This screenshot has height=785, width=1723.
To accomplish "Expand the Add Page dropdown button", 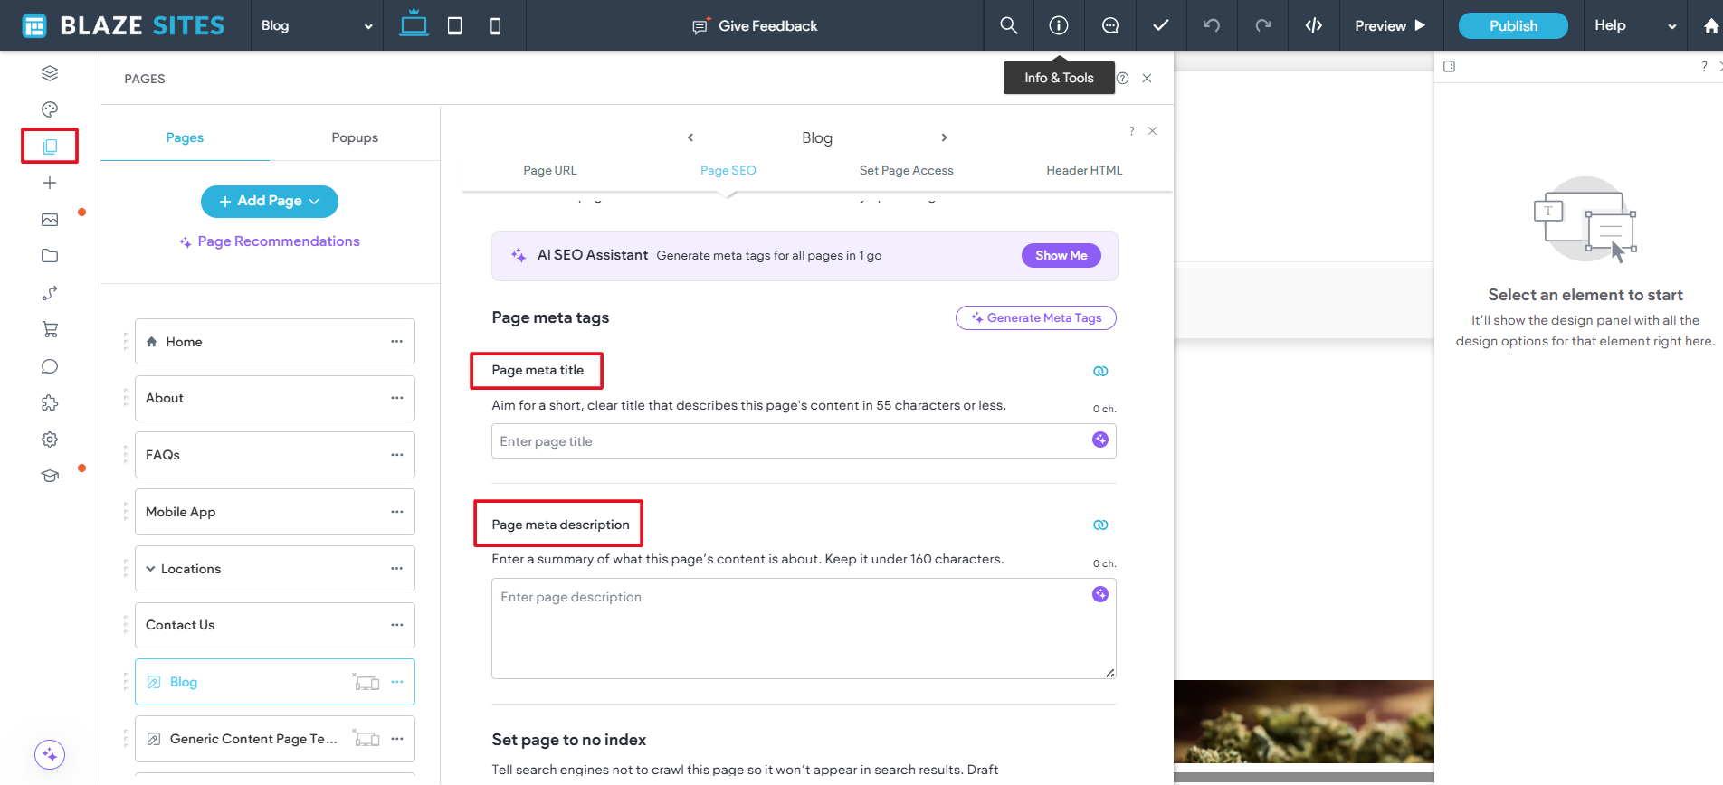I will [270, 201].
